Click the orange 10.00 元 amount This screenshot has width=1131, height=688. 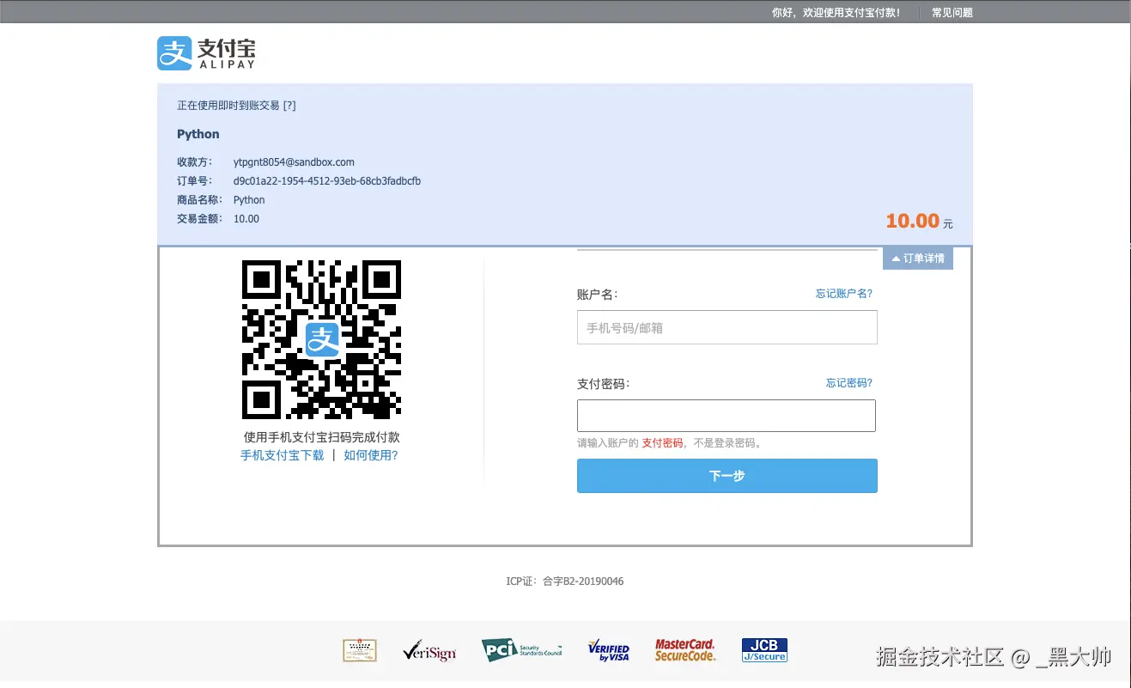919,221
